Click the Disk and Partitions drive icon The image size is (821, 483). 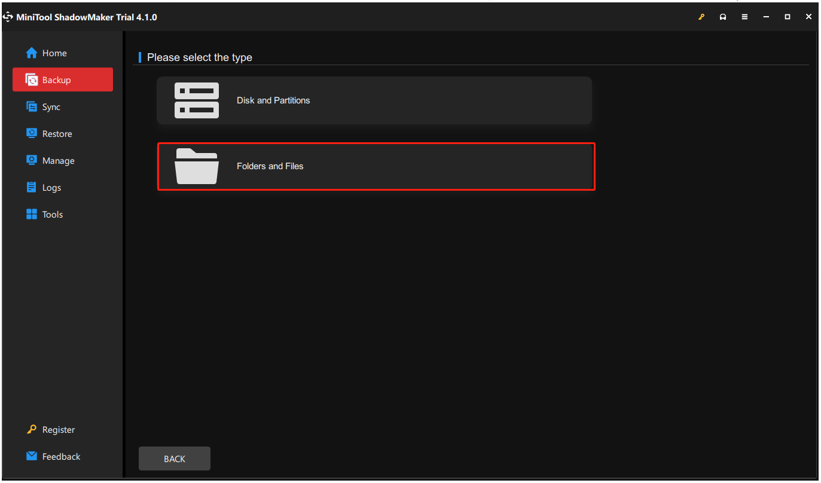coord(197,100)
